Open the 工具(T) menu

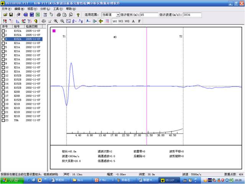point(58,9)
